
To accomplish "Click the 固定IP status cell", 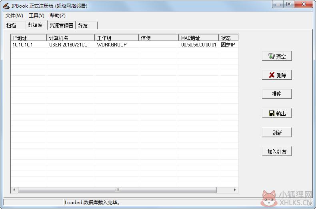I will (228, 44).
